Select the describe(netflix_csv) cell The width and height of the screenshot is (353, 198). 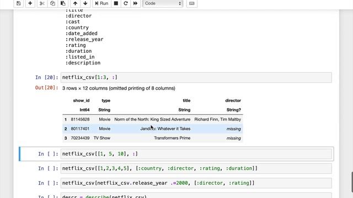(196, 196)
